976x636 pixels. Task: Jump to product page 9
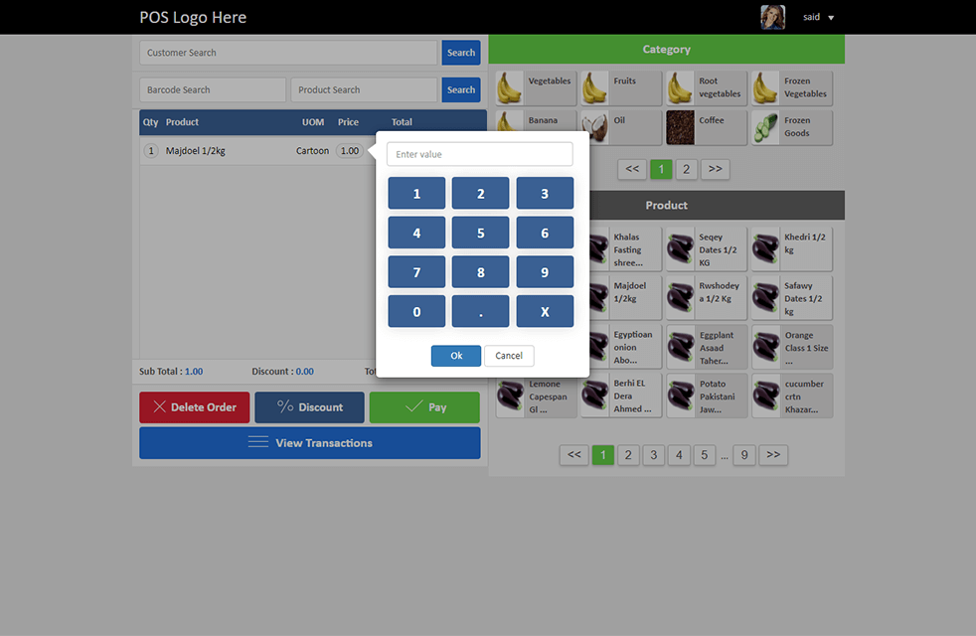[744, 454]
